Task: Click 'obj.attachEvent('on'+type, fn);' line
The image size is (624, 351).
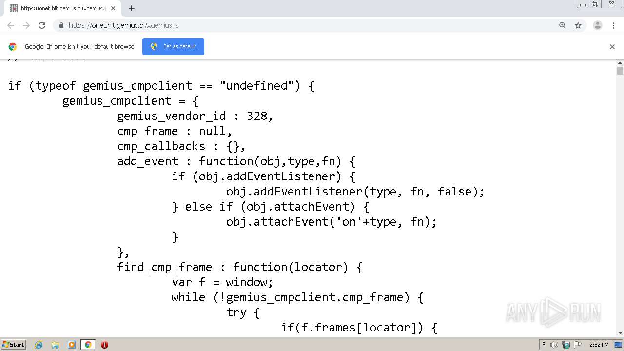Action: [x=331, y=222]
